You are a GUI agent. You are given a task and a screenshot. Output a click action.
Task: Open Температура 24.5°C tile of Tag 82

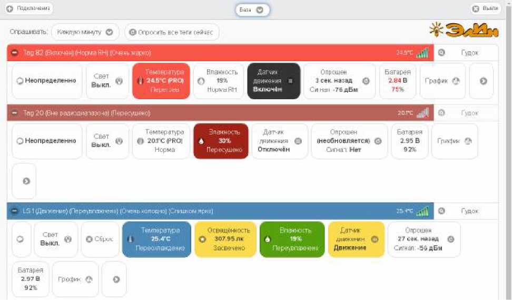pos(161,81)
